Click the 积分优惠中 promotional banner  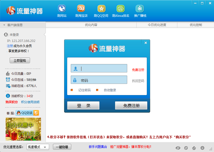23,129
